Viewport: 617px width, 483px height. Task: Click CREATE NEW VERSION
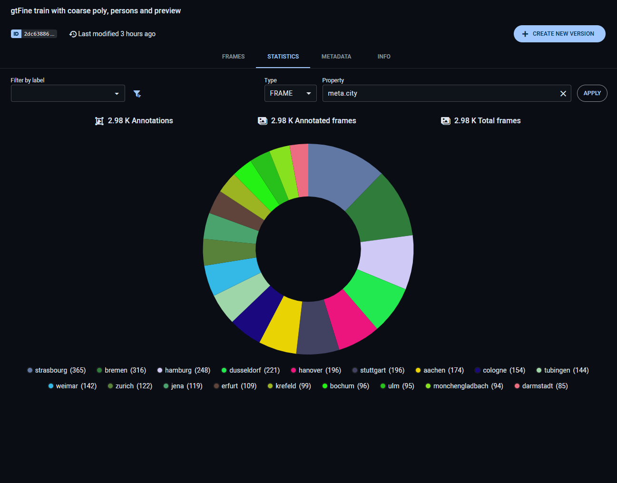[x=559, y=34]
